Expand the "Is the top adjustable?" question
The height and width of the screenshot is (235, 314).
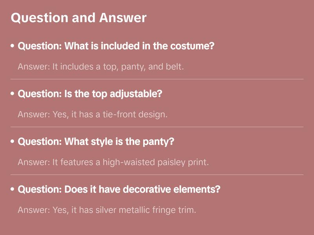coord(90,94)
